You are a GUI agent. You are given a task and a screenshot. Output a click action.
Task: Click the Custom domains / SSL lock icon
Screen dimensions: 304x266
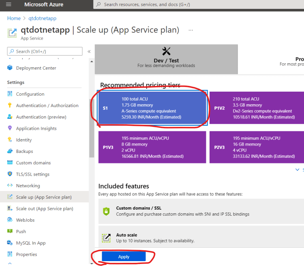[106, 211]
